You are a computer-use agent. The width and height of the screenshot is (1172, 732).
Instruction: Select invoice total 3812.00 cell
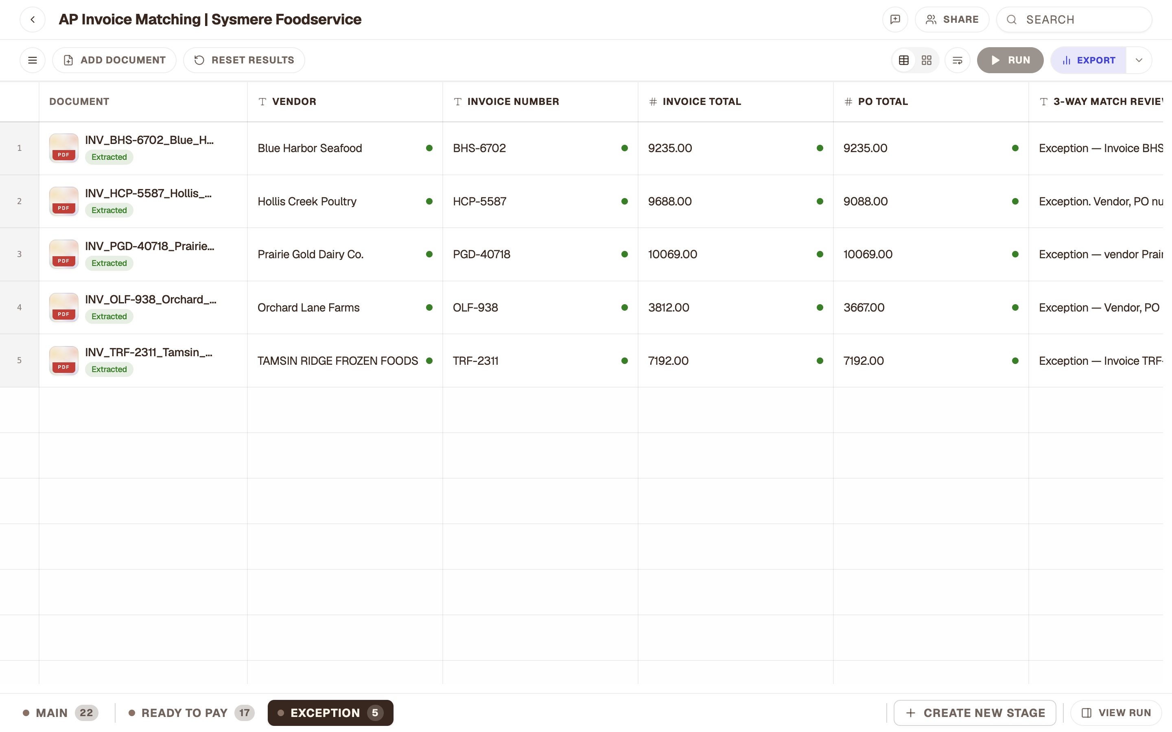735,307
